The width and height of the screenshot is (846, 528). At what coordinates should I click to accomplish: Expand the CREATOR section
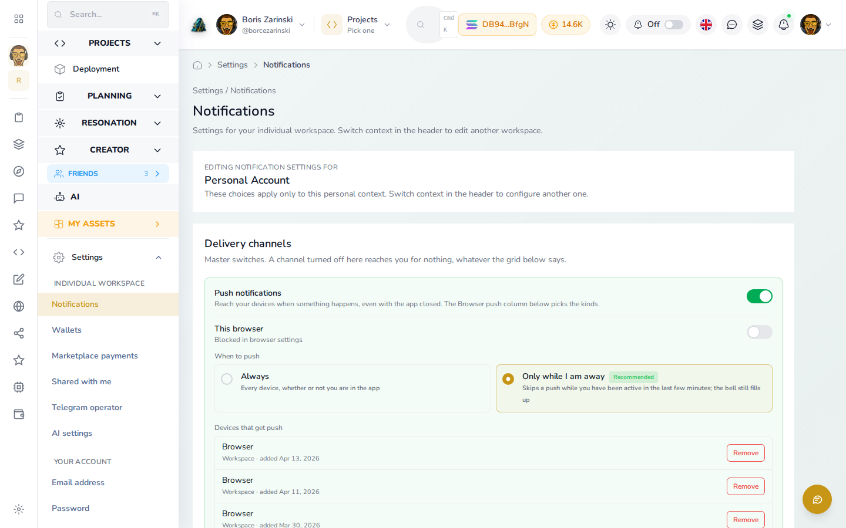pos(108,150)
